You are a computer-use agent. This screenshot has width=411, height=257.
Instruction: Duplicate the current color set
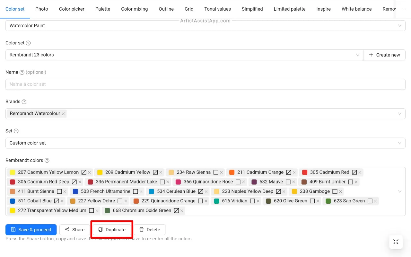click(x=112, y=230)
